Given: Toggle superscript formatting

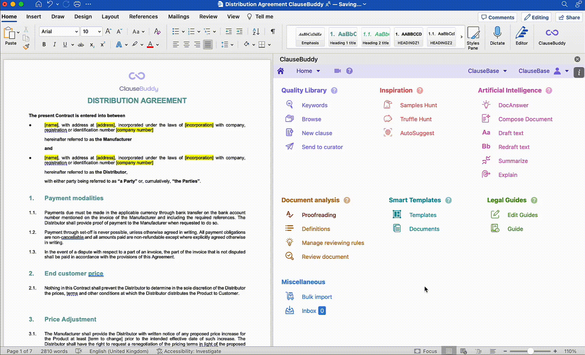Looking at the screenshot, I should 103,45.
